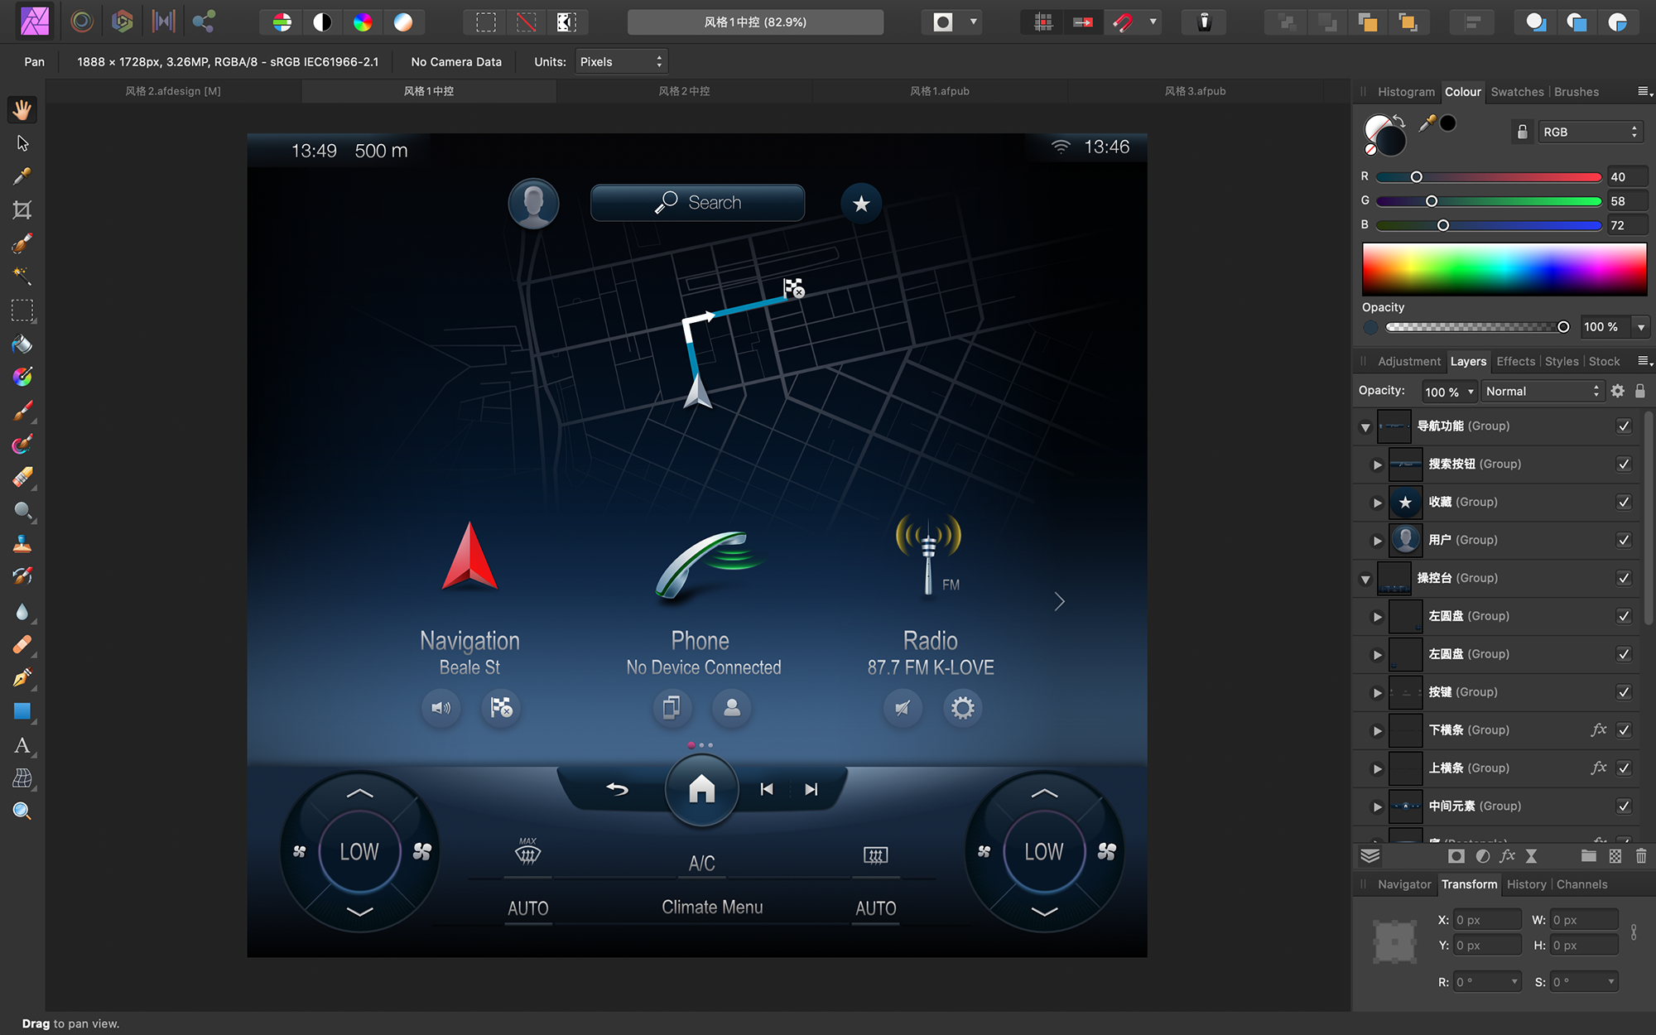Screen dimensions: 1656x1035
Task: Delete layer with trash icon
Action: [1640, 856]
